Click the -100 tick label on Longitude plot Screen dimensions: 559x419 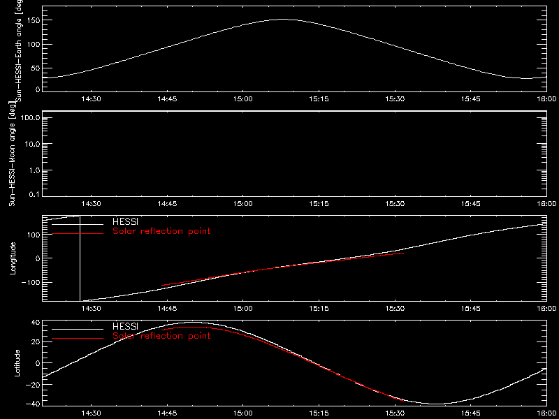29,282
